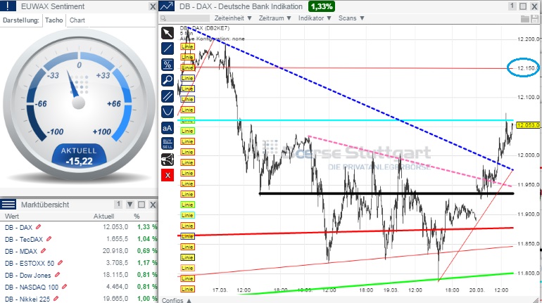This screenshot has width=542, height=303.
Task: Click the green 1,33% badge in chart header
Action: tap(322, 6)
